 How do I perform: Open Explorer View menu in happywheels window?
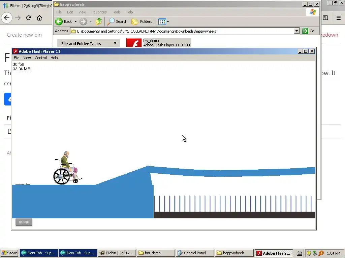[x=82, y=12]
